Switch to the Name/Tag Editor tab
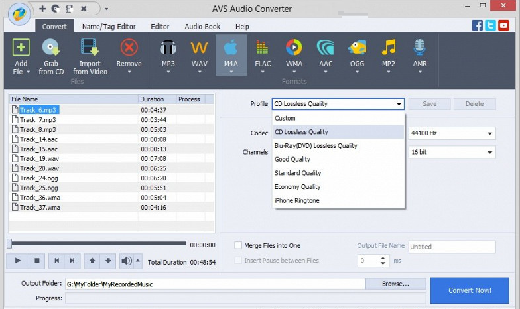Screen dimensions: 520x309 click(109, 27)
